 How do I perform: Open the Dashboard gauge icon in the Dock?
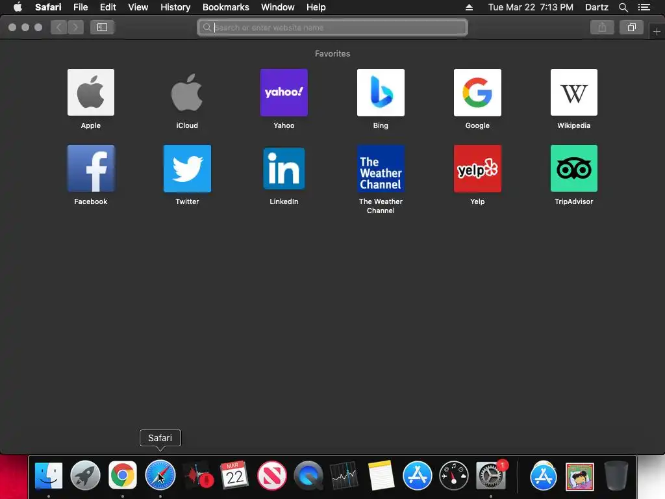[x=454, y=475]
